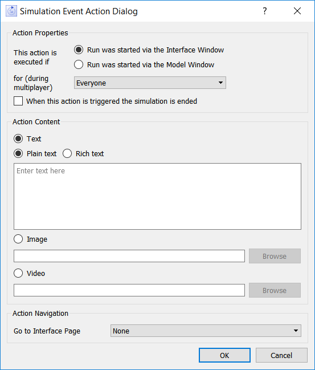Screen dimensions: 315x370
Task: Open help with the question mark icon
Action: pos(264,11)
